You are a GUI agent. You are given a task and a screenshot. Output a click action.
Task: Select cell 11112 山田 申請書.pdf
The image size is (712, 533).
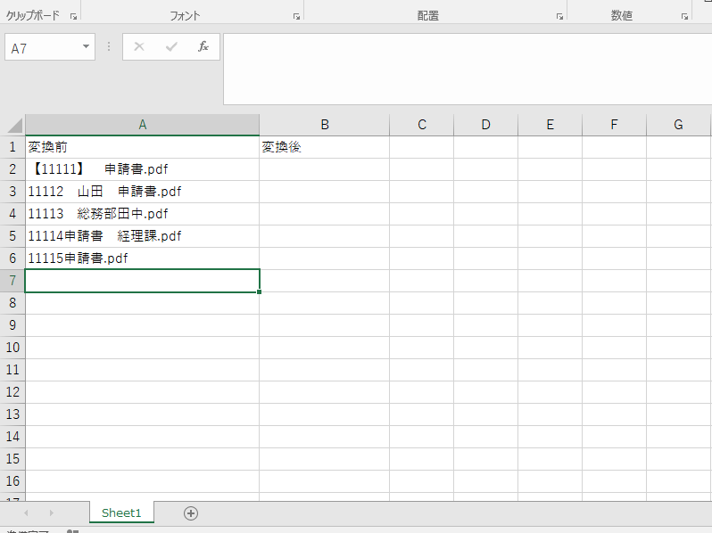pyautogui.click(x=142, y=192)
